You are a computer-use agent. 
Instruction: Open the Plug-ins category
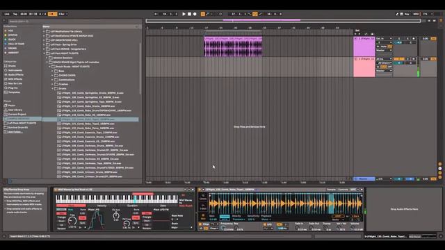pos(13,88)
